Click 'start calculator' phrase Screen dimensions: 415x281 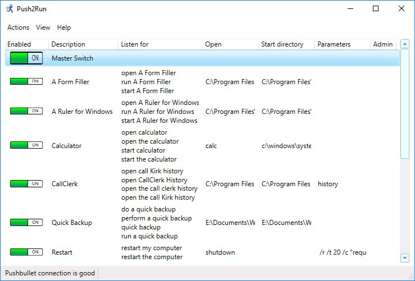click(x=143, y=150)
